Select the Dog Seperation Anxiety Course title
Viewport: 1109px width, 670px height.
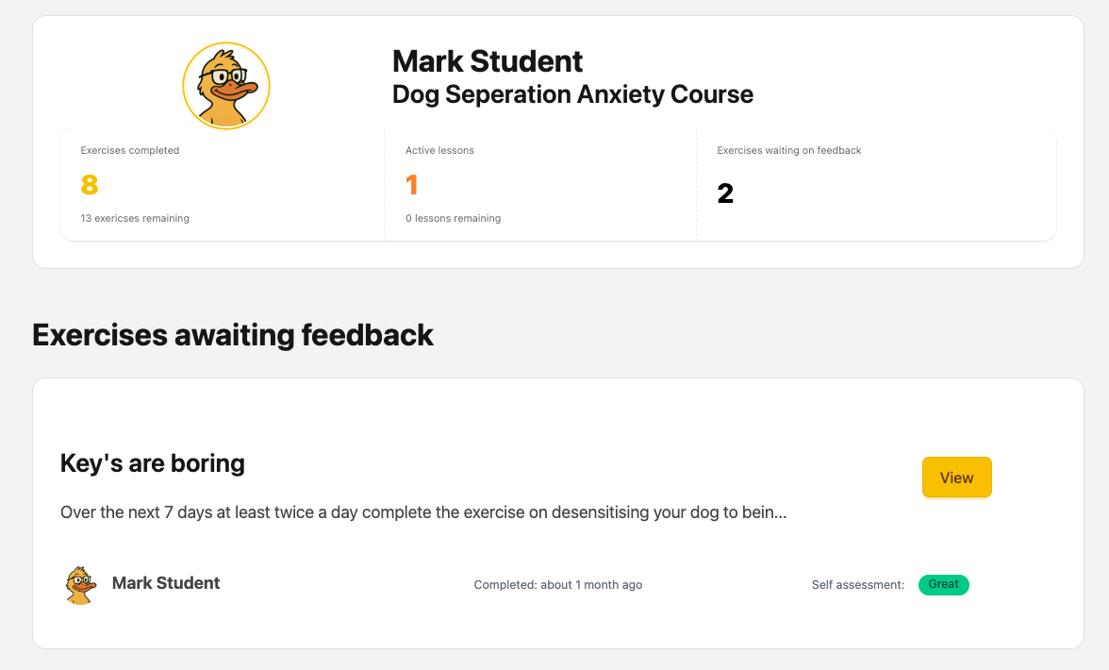pos(572,94)
